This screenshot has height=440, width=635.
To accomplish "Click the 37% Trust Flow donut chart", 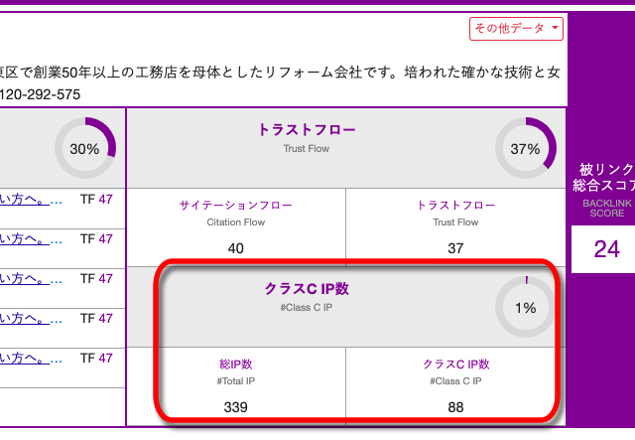I will (525, 149).
